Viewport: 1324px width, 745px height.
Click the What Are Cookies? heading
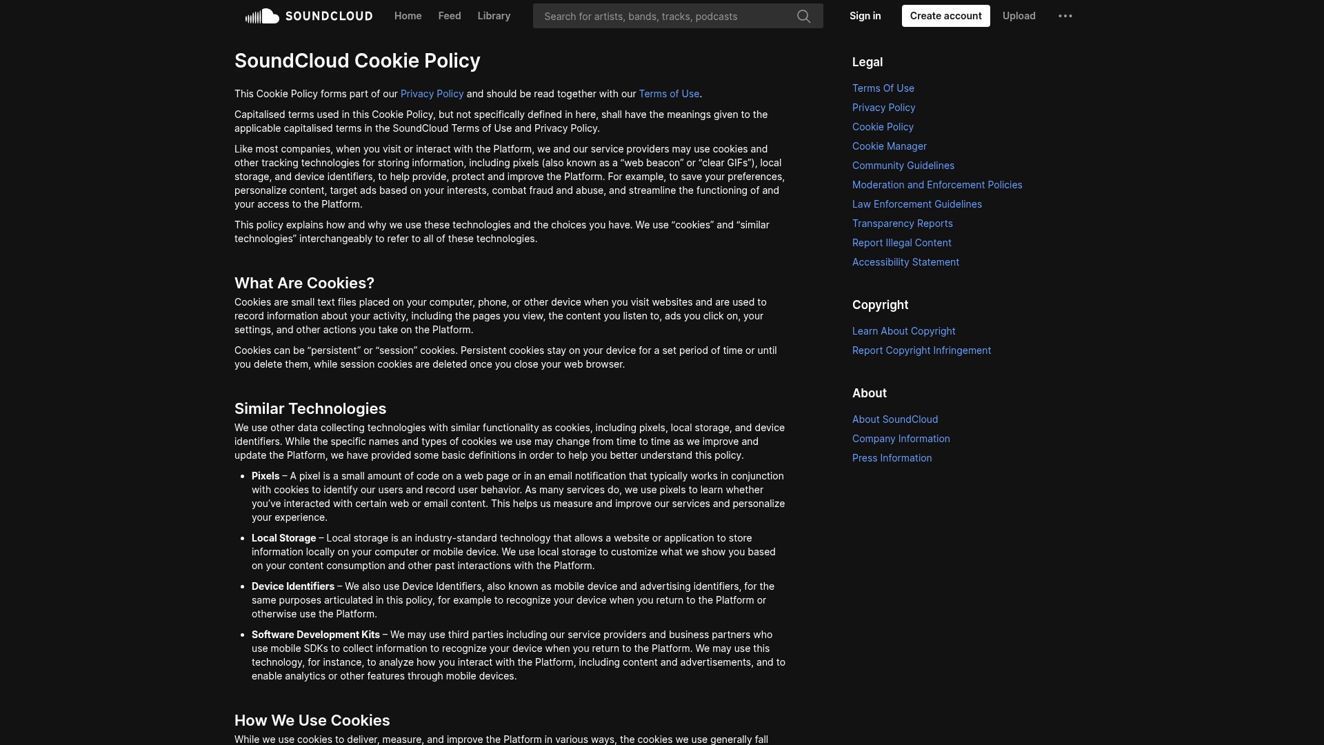pos(304,283)
